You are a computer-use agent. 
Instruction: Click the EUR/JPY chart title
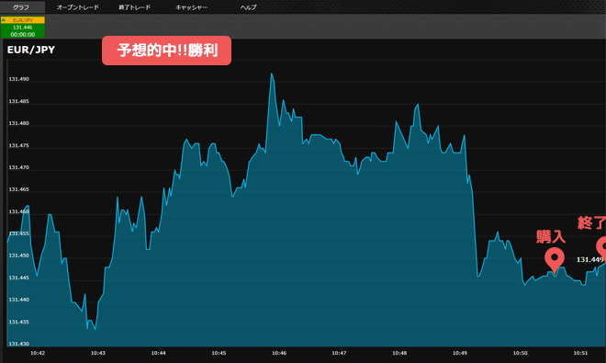coord(31,50)
